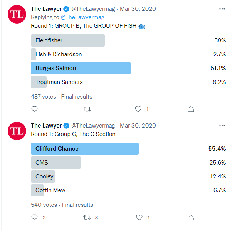Select the Burges Salmon poll result bar

pyautogui.click(x=81, y=68)
